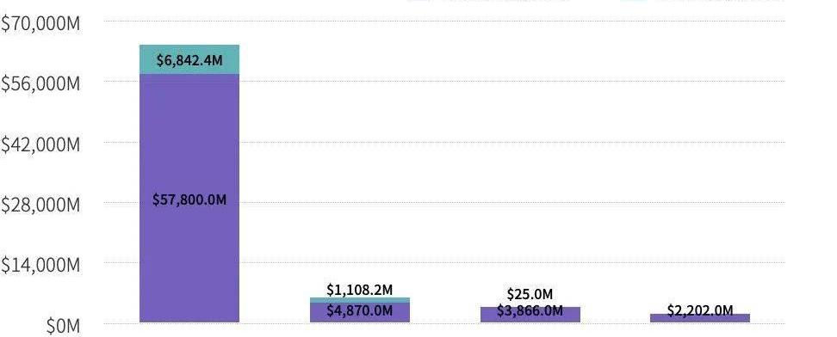Viewport: 837px width, 337px height.
Task: Click the dotted $14,000M gridline
Action: coord(444,263)
